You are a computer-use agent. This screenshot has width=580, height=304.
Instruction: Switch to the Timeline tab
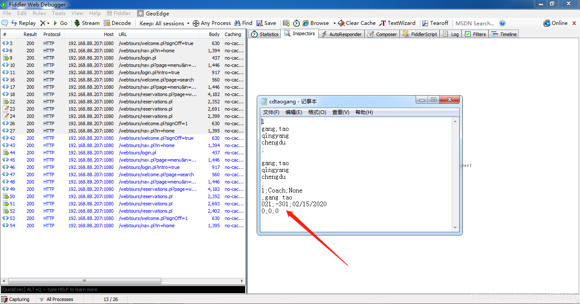(x=504, y=34)
